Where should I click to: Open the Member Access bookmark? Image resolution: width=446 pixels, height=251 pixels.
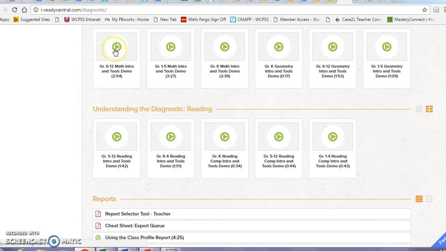click(x=297, y=20)
